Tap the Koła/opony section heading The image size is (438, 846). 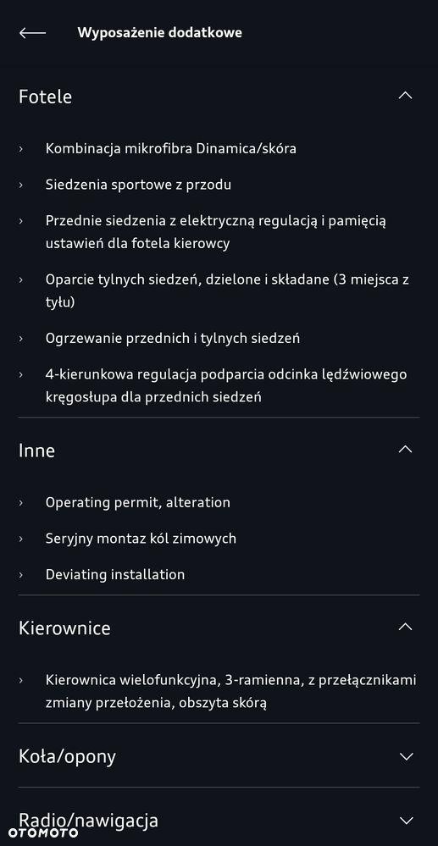click(67, 757)
